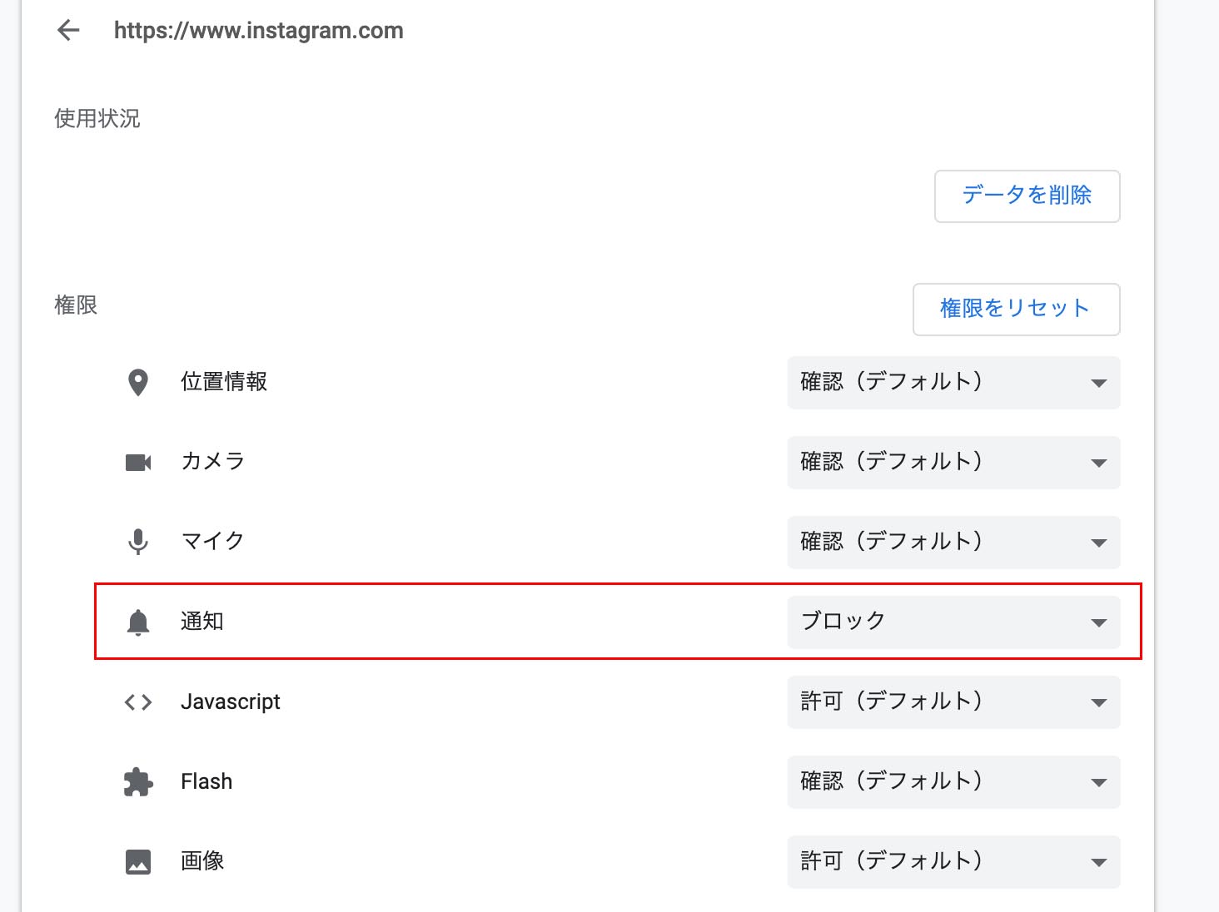The width and height of the screenshot is (1219, 912).
Task: Click the Javascript row label
Action: click(231, 701)
